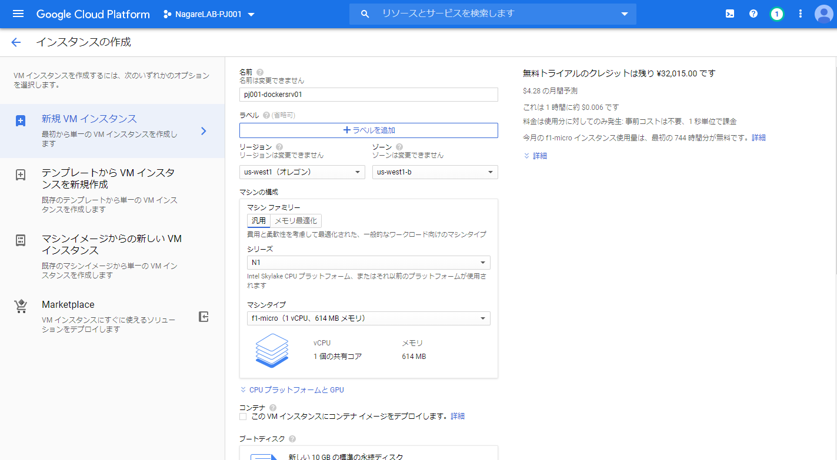This screenshot has width=837, height=460.
Task: Click the Marketplace shopping cart icon
Action: tap(21, 306)
